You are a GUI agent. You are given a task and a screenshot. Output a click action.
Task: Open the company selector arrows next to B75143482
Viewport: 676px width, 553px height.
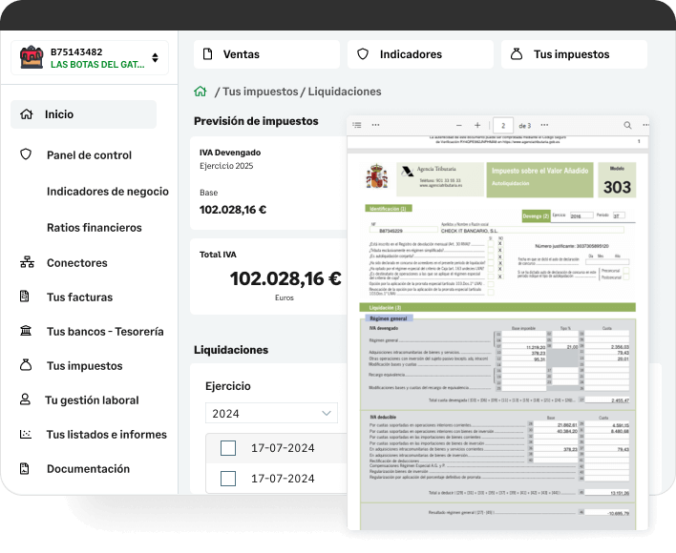coord(155,57)
